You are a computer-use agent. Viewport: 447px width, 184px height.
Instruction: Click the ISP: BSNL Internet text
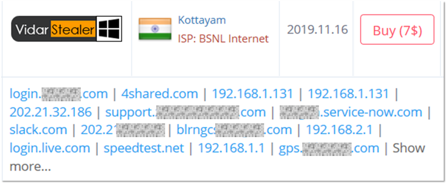tap(223, 38)
